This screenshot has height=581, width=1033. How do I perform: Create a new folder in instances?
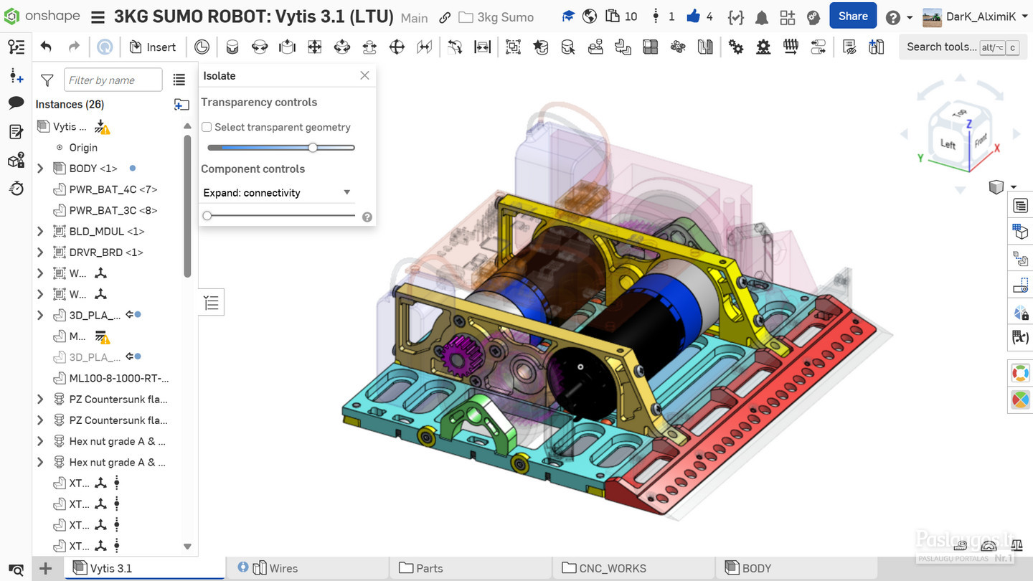point(181,105)
